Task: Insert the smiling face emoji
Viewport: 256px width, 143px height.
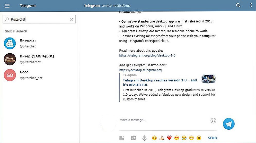Action: point(154,138)
